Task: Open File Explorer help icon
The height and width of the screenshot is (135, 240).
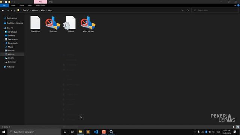Action: click(x=238, y=5)
